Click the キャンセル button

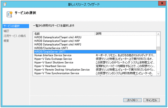point(151,100)
